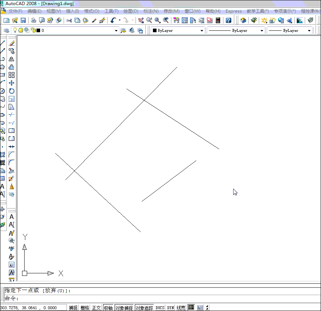Select the Offset tool

pos(12,67)
